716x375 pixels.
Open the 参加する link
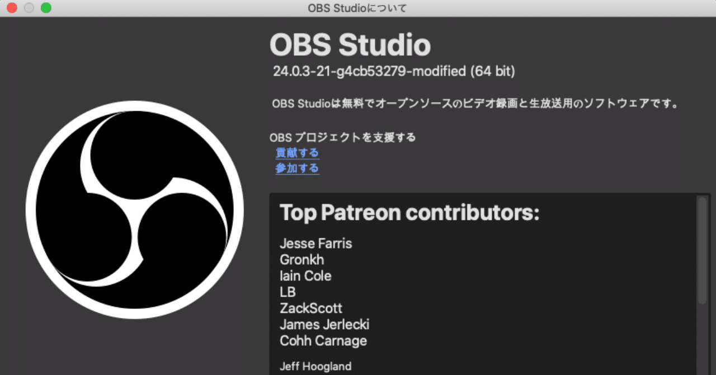(297, 168)
